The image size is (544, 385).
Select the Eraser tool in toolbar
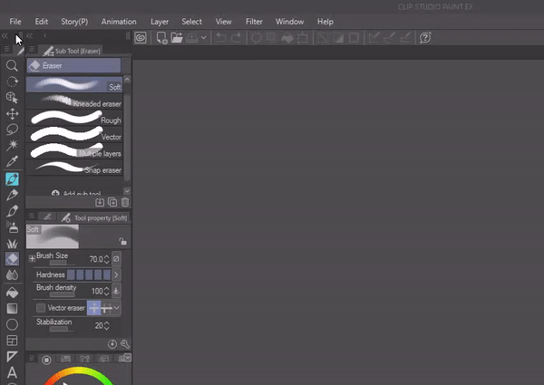tap(12, 259)
